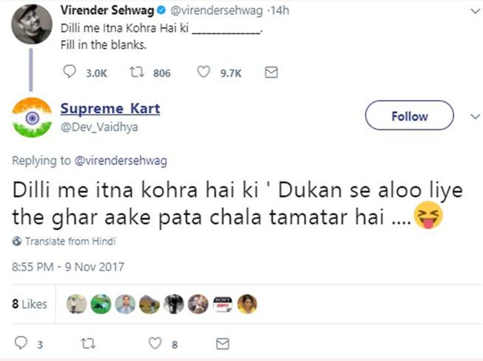Open the 8 Likes list
The width and height of the screenshot is (483, 361).
click(x=30, y=304)
